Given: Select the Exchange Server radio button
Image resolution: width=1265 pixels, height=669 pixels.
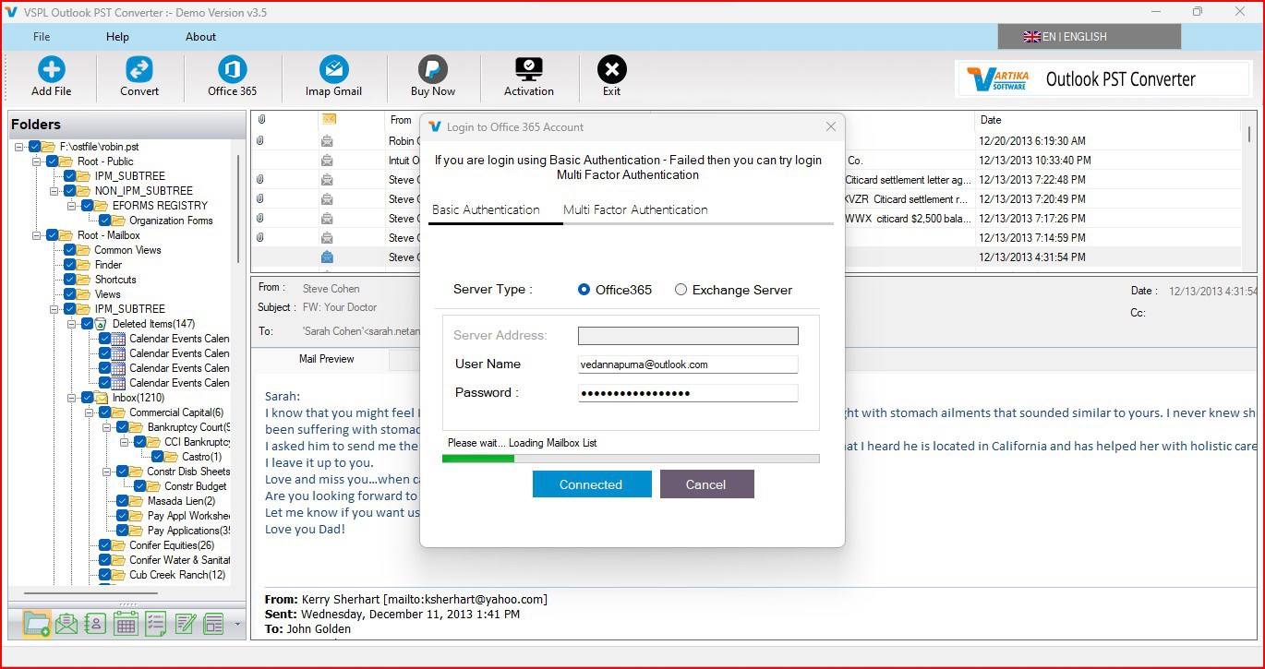Looking at the screenshot, I should click(681, 290).
